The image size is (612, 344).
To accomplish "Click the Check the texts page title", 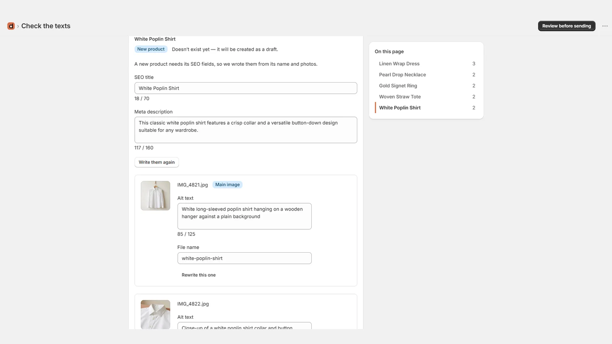I will pos(46,26).
